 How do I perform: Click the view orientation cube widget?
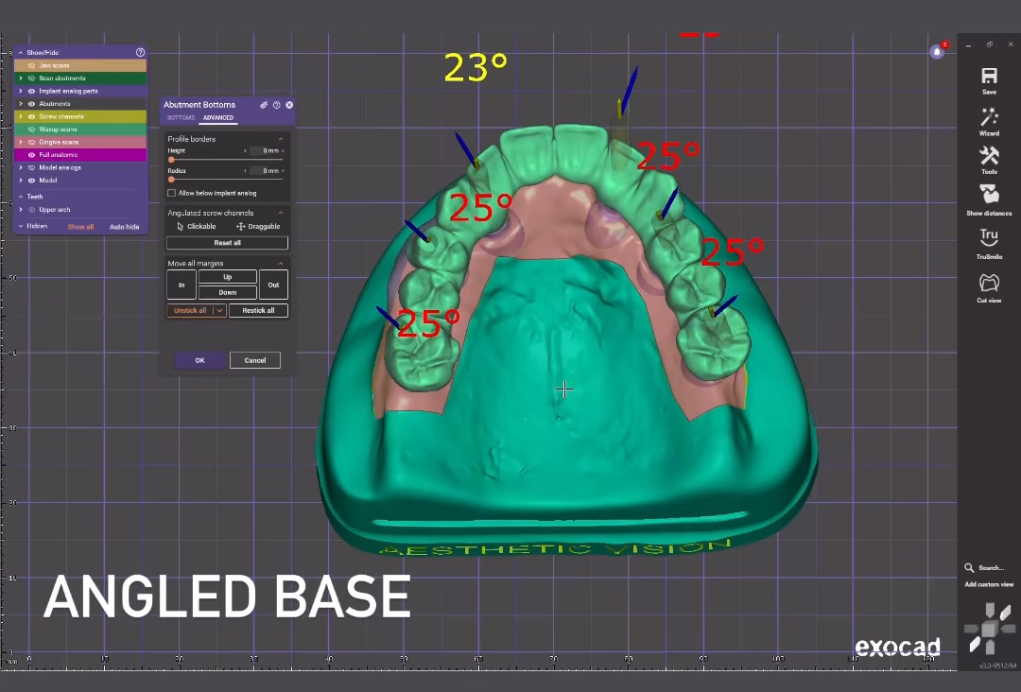[990, 629]
